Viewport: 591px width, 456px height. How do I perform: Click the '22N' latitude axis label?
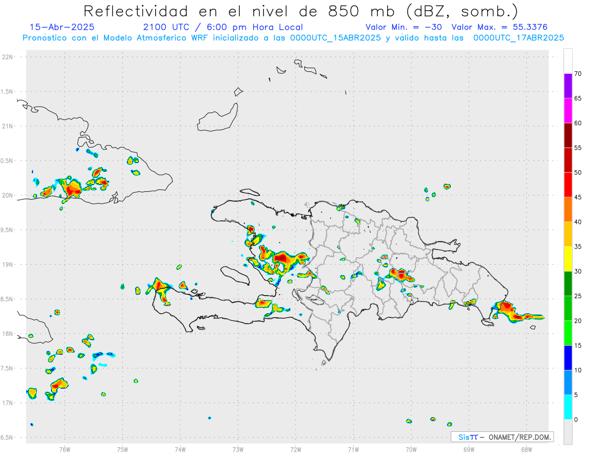point(8,57)
